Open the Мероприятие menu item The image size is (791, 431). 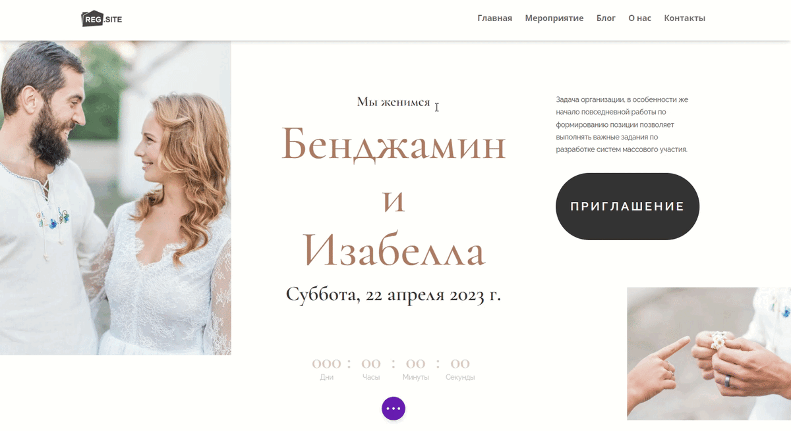point(554,18)
